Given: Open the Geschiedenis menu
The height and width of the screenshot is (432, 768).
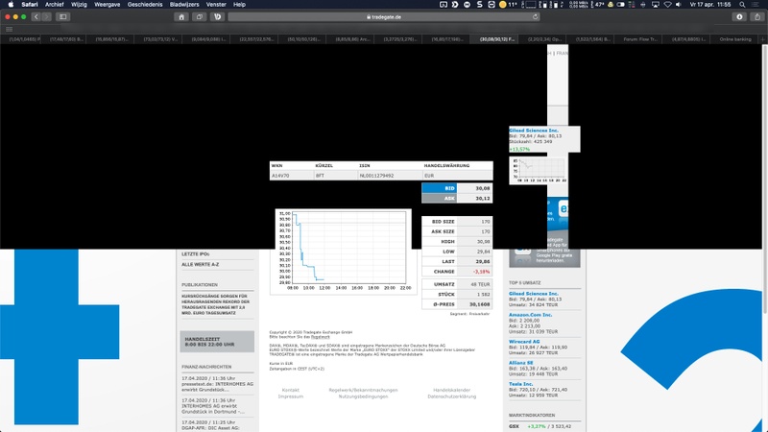Looking at the screenshot, I should click(x=145, y=5).
